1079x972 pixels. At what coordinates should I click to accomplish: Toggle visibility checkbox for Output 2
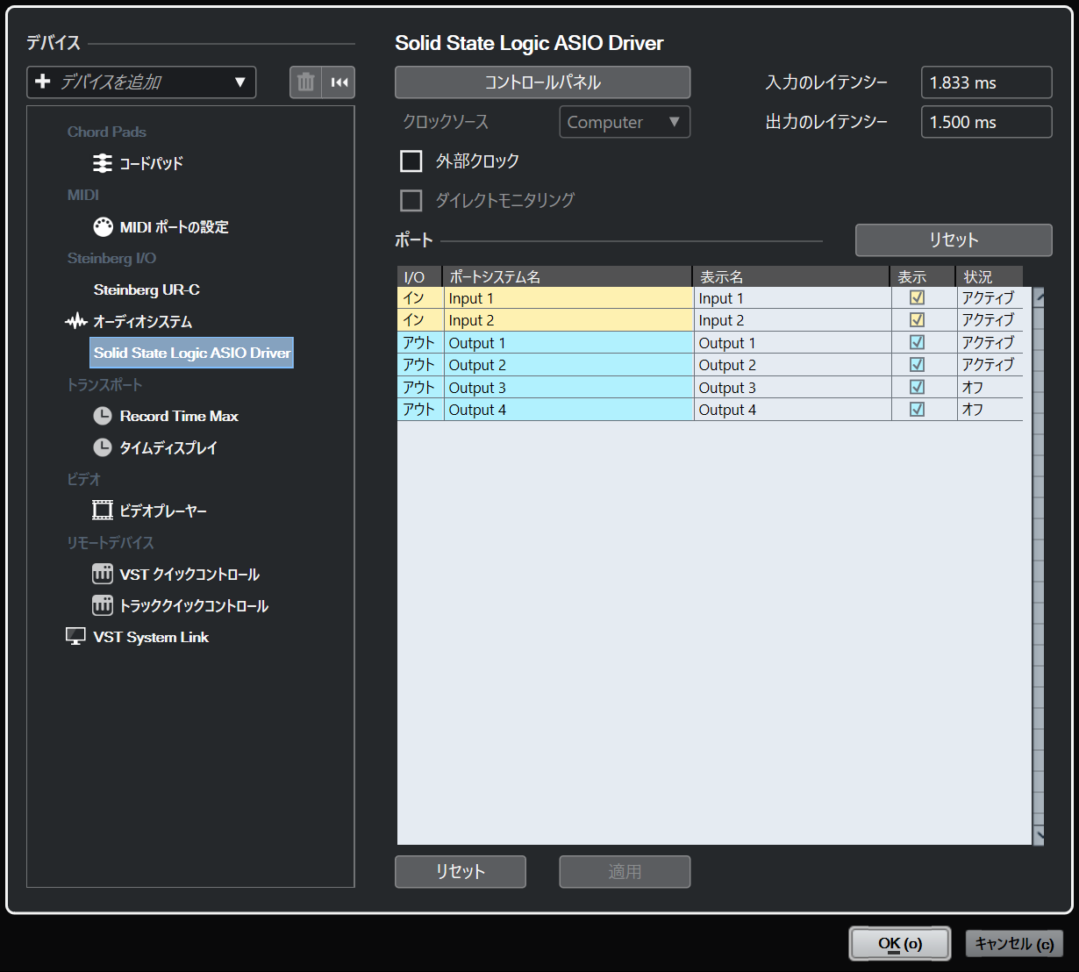[x=917, y=365]
